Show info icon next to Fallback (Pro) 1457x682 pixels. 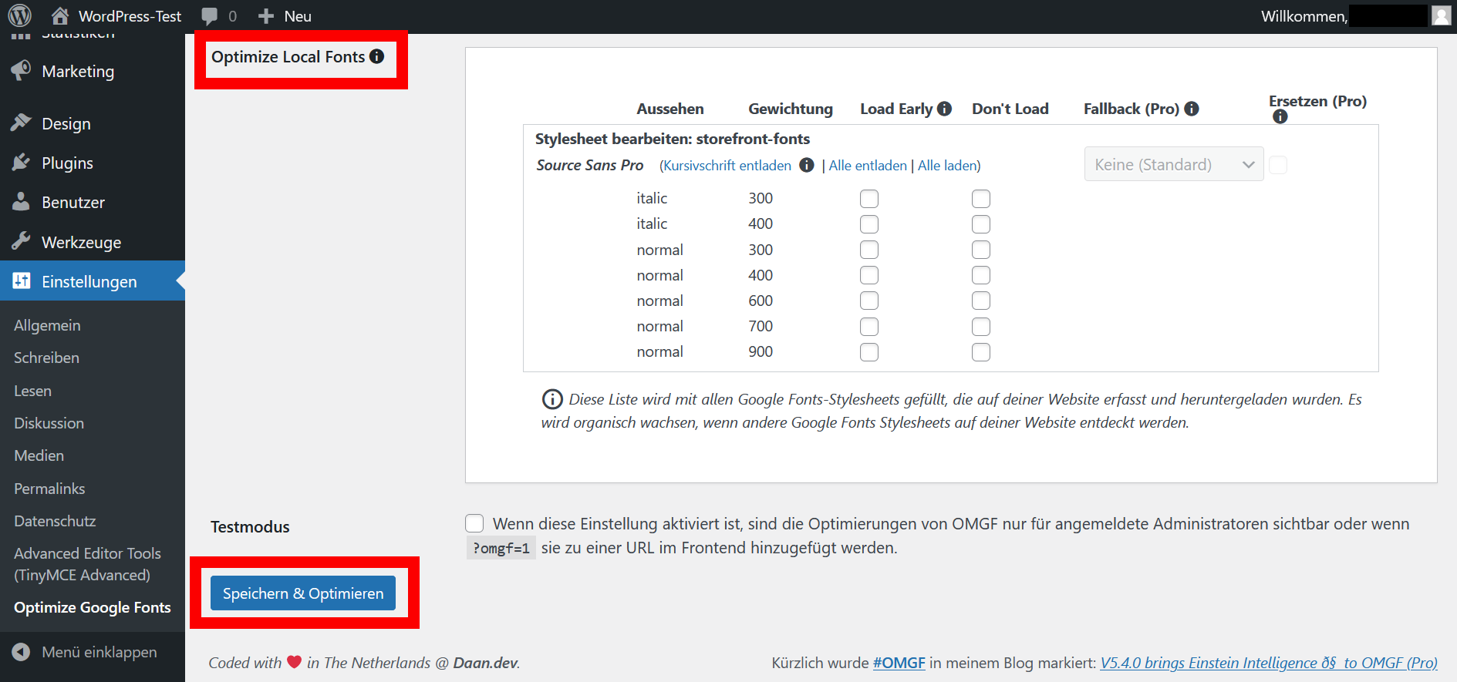pyautogui.click(x=1192, y=109)
